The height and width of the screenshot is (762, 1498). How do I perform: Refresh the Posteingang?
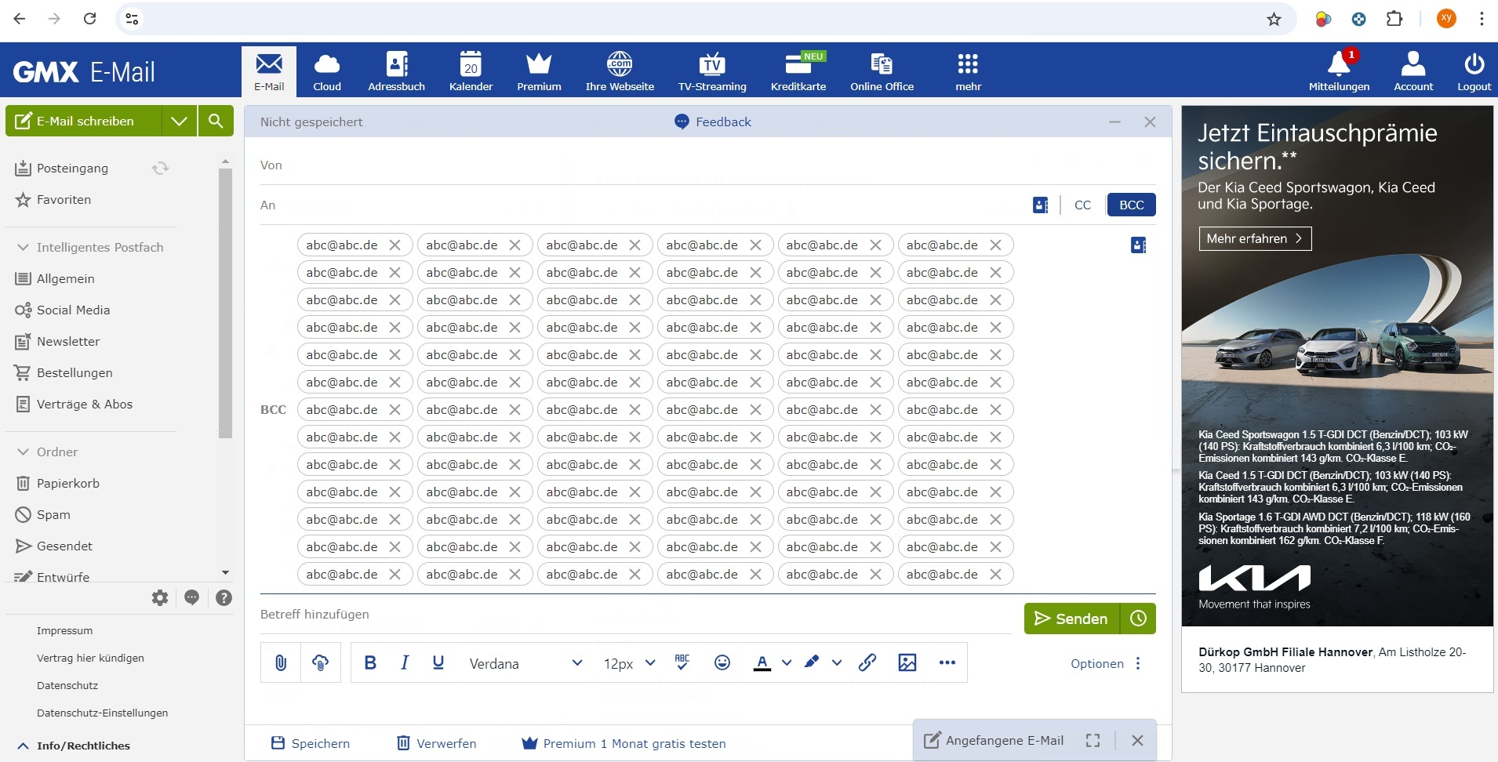tap(160, 168)
